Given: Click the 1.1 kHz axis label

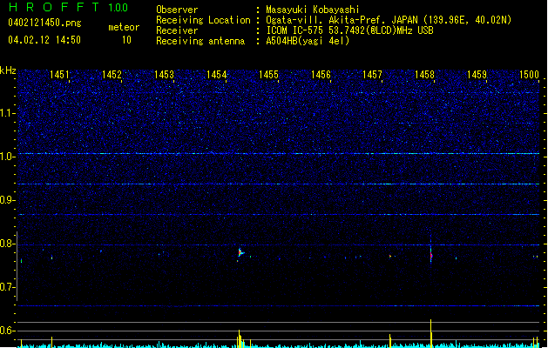Looking at the screenshot, I should pyautogui.click(x=7, y=113).
